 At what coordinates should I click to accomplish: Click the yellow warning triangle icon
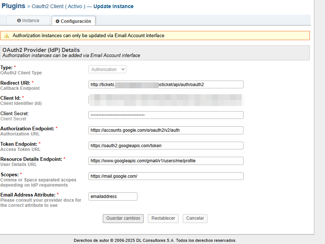(7, 36)
